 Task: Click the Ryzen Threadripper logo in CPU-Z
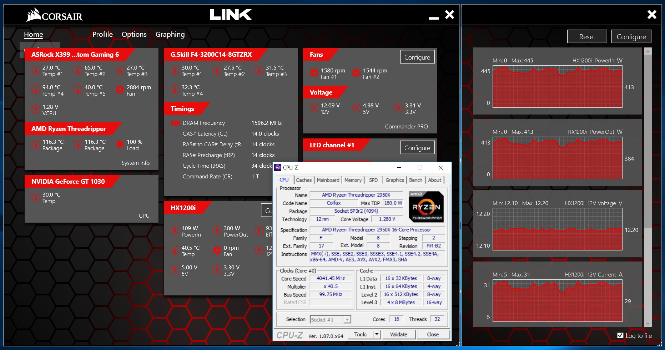pyautogui.click(x=426, y=207)
